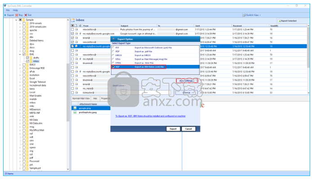Click attachment clip icon on accounts.google.com row

click(80, 34)
